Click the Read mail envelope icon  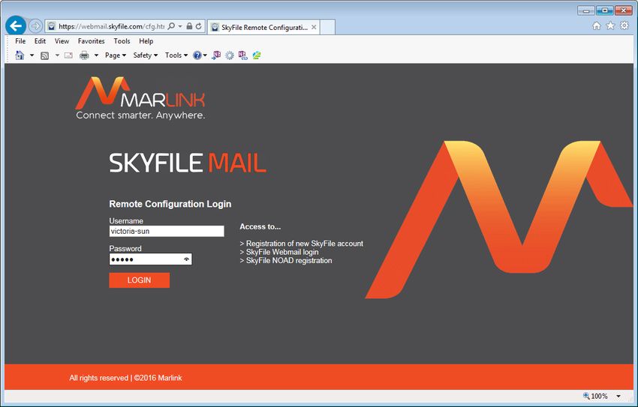pyautogui.click(x=68, y=55)
